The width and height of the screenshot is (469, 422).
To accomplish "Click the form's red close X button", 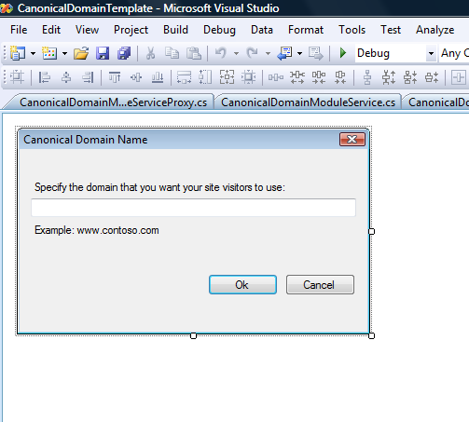I will pyautogui.click(x=352, y=140).
